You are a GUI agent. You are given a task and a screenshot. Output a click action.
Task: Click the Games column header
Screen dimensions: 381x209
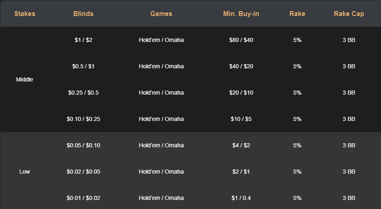click(x=161, y=14)
